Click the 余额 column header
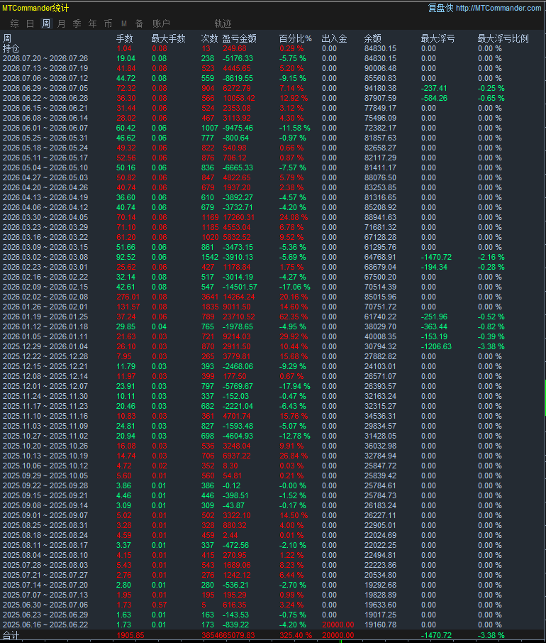 pos(373,38)
